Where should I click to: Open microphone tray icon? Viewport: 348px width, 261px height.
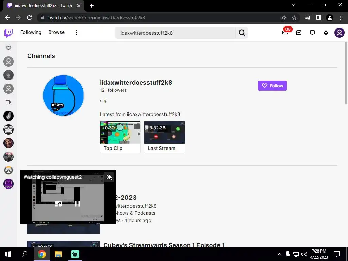point(288,254)
